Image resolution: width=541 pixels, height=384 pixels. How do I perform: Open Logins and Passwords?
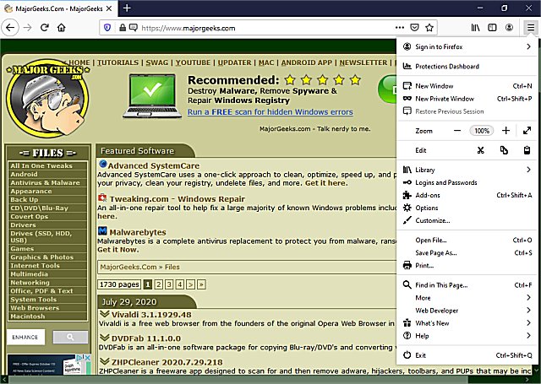pos(467,182)
